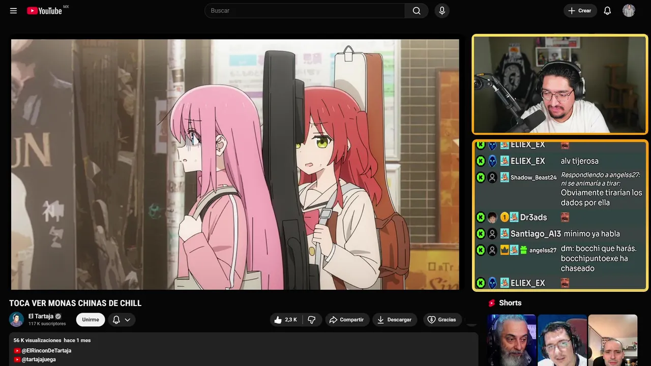Click chat message 'alv tijerosa'
The height and width of the screenshot is (366, 651).
point(580,161)
